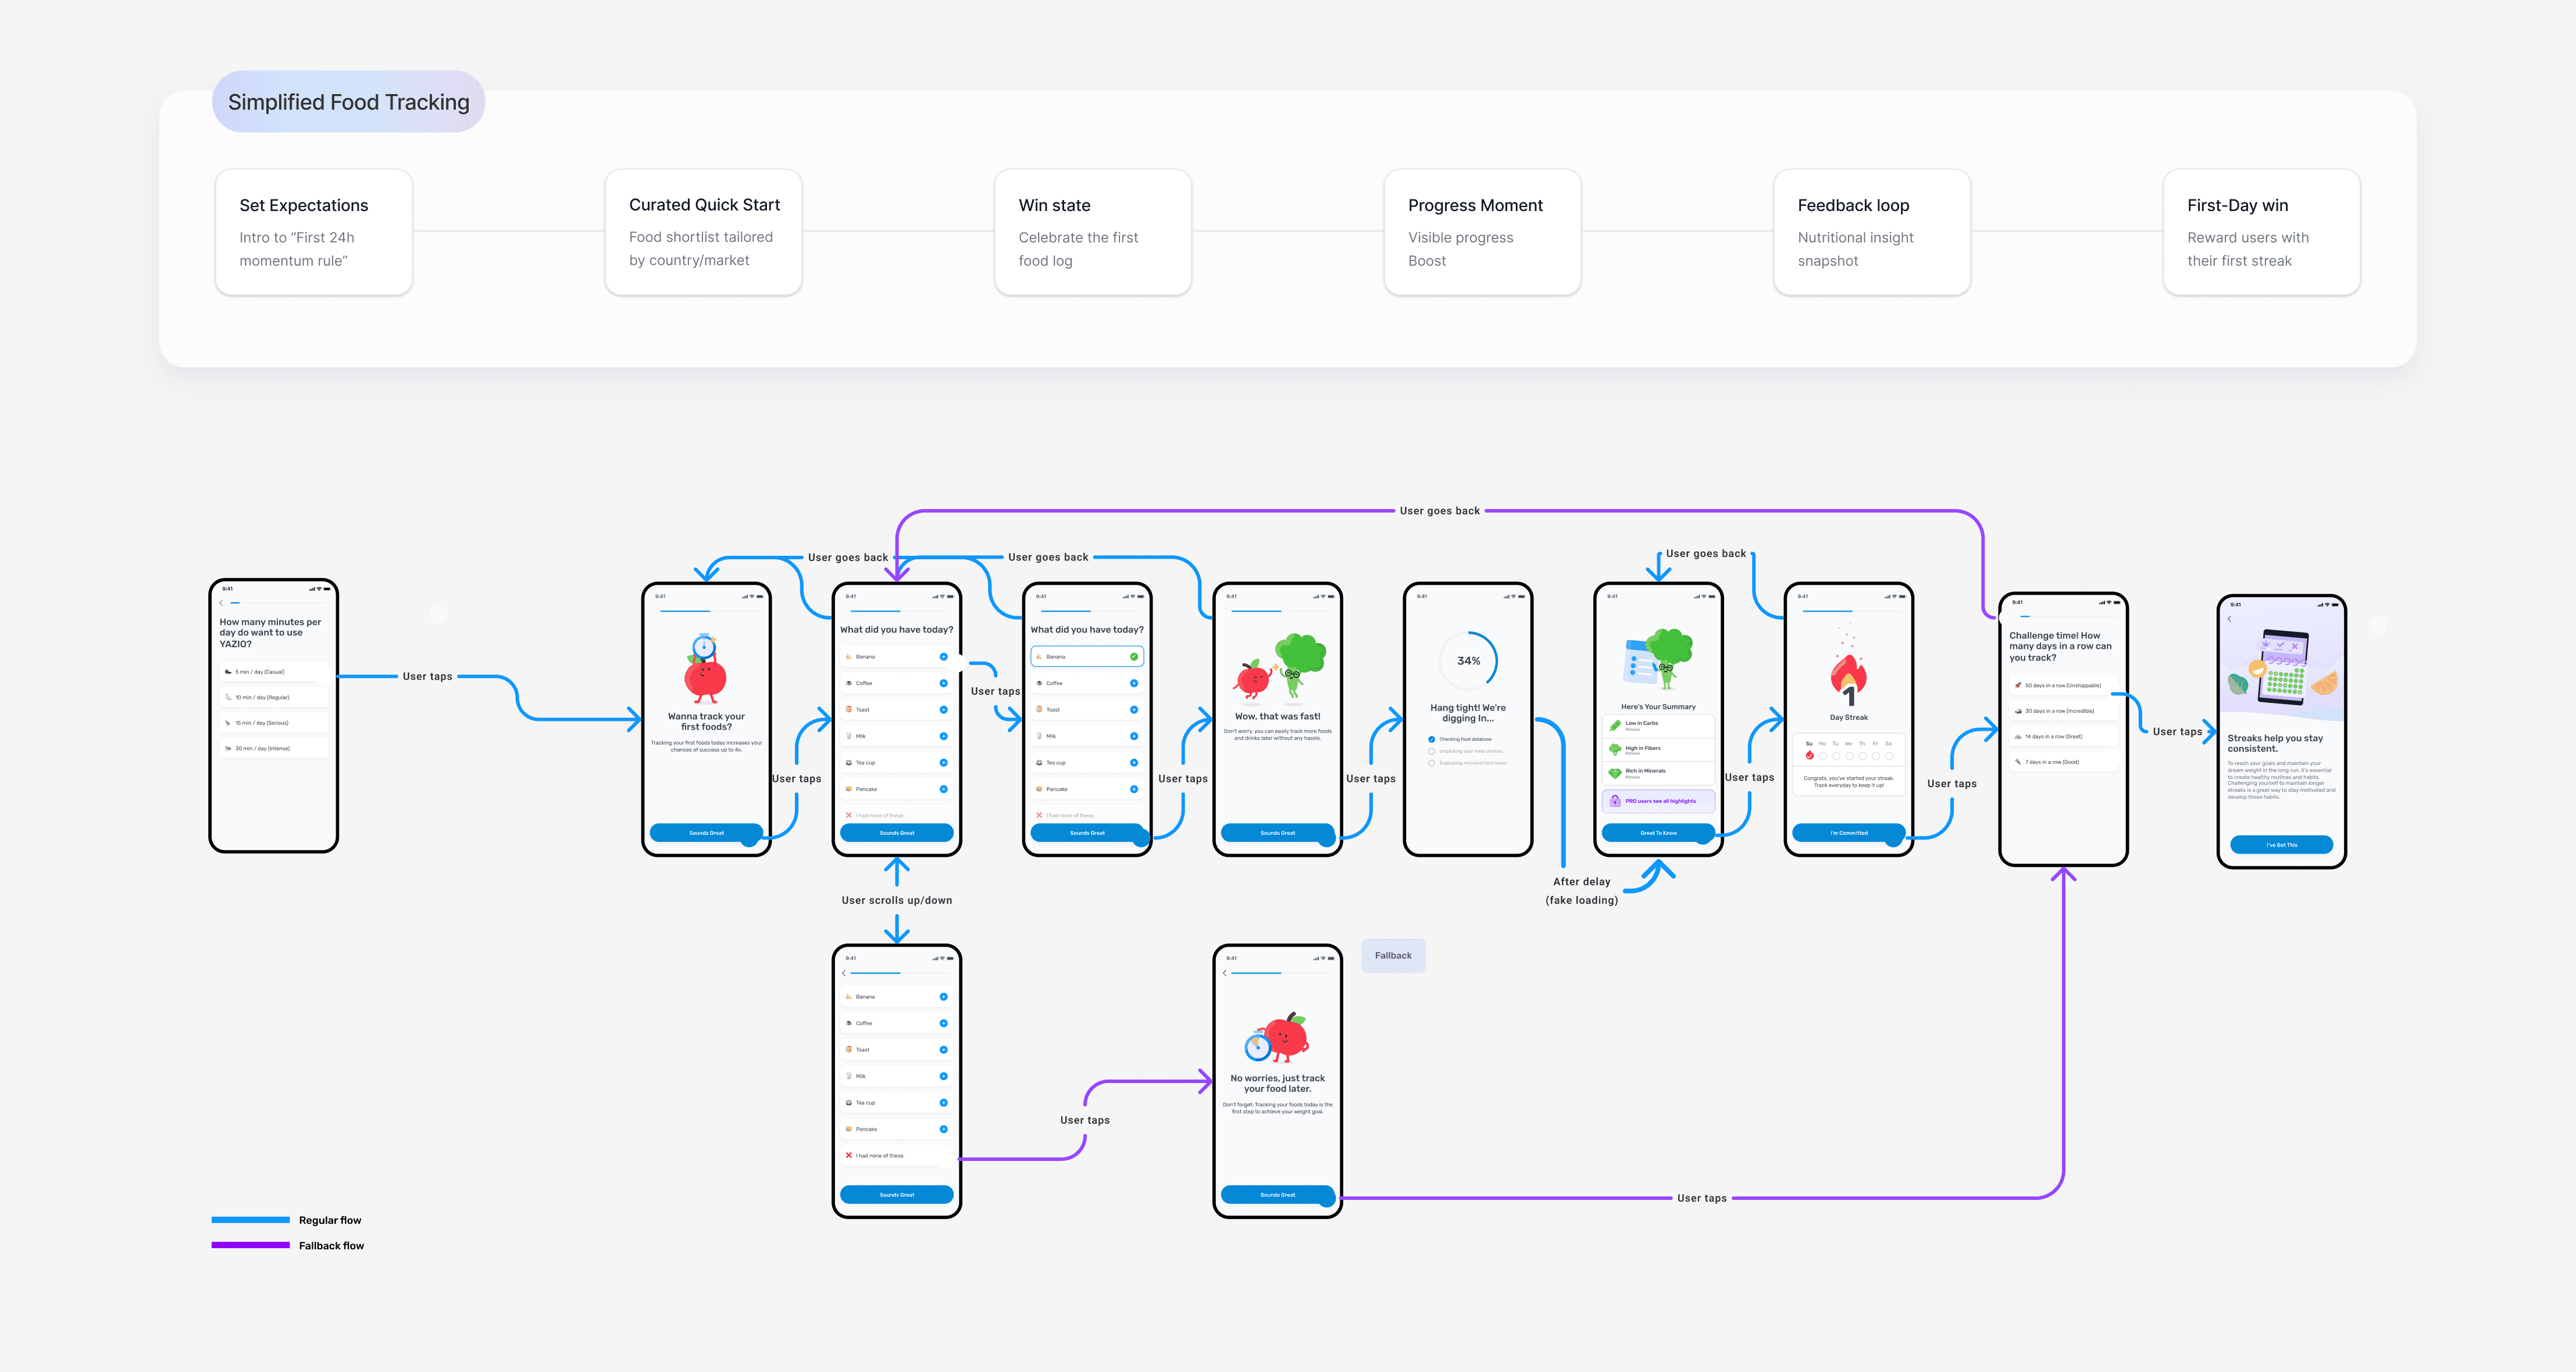
Task: Select the Feedback loop stage card
Action: 1871,232
